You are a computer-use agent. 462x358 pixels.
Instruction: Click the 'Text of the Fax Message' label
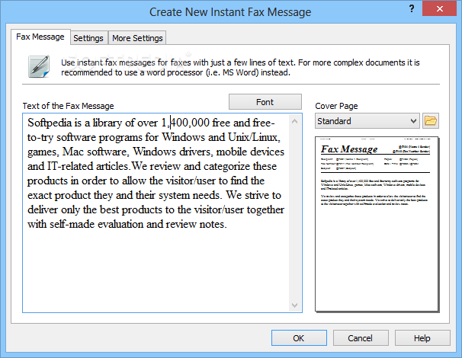click(69, 106)
